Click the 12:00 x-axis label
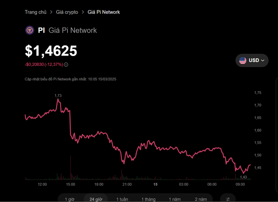Viewport: 278px width, 202px height. click(42, 184)
